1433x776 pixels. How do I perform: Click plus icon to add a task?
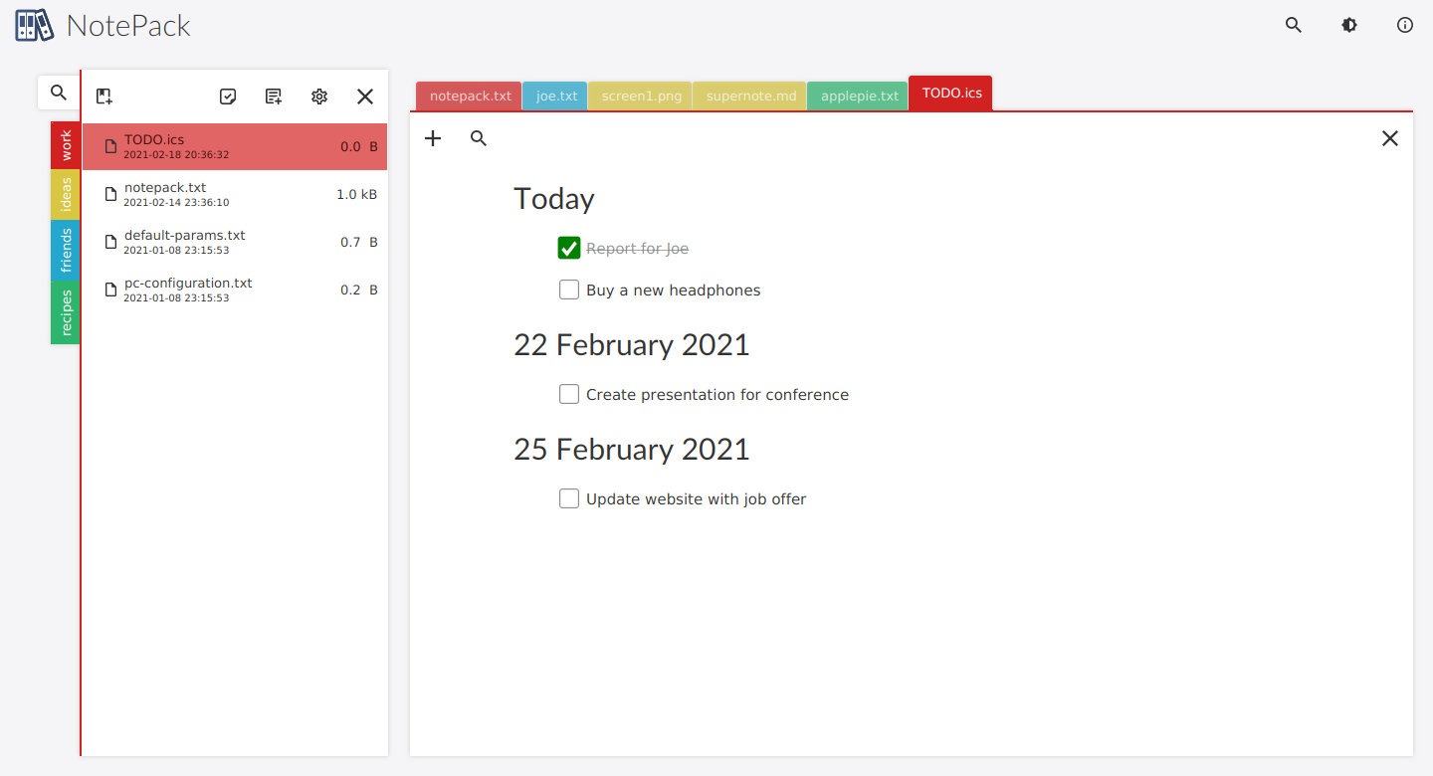point(433,138)
